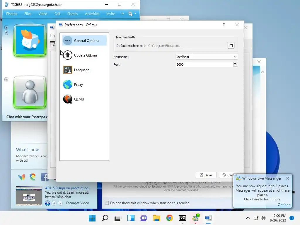
Task: Open File menu in QtEmu main window
Action: click(52, 35)
